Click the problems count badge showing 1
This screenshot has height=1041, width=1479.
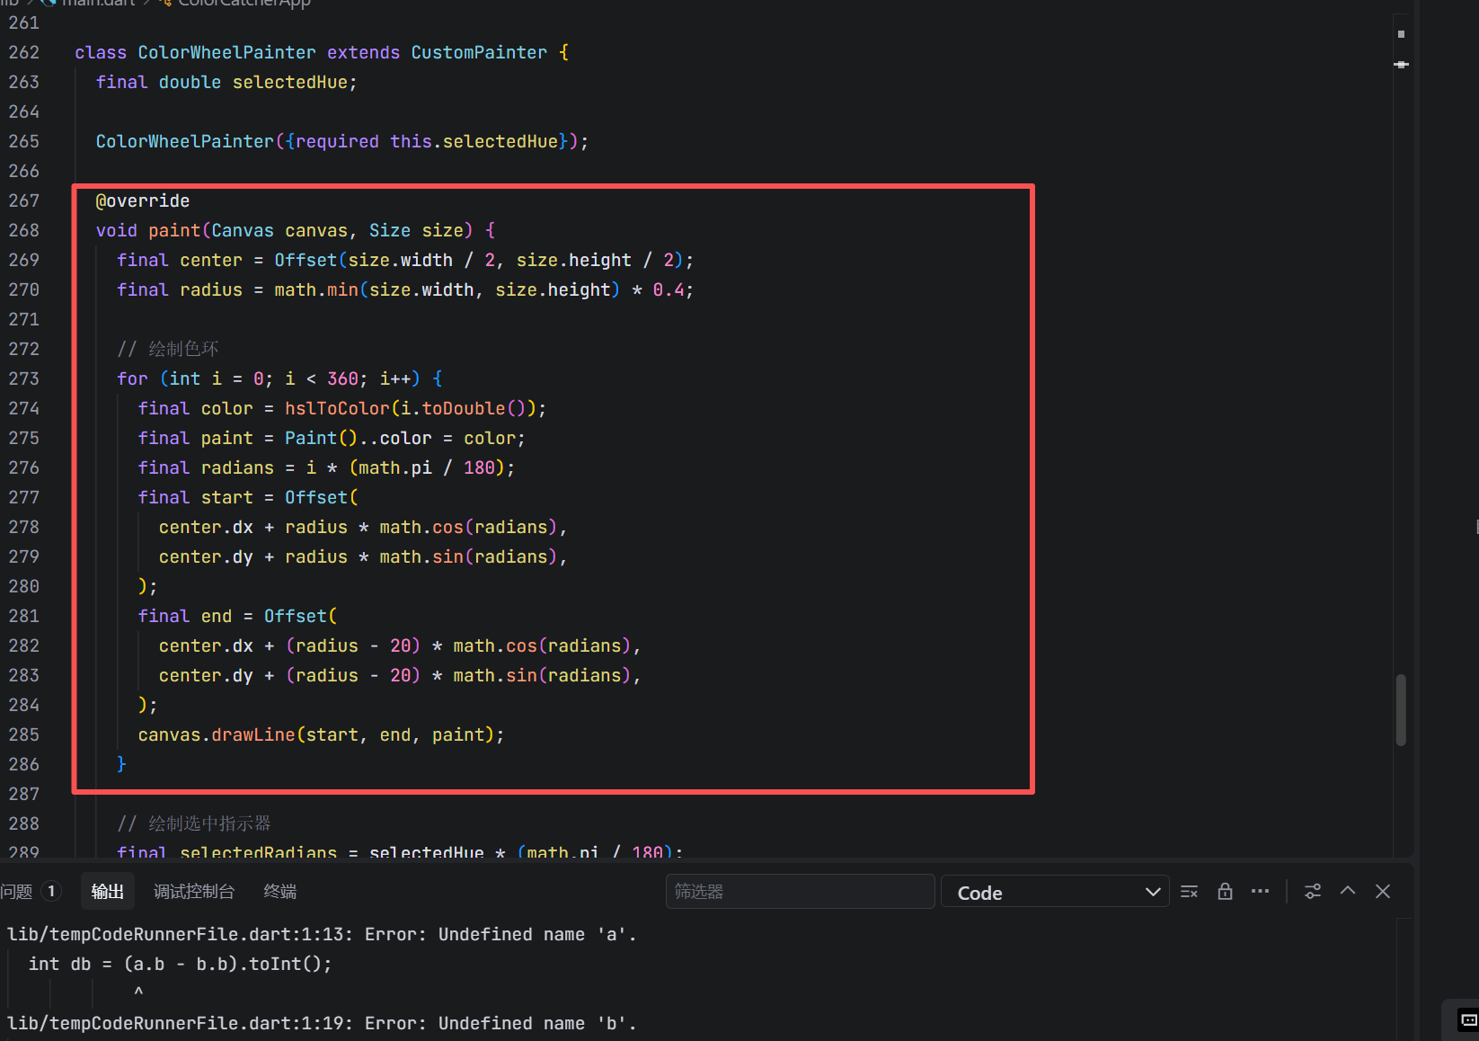52,892
